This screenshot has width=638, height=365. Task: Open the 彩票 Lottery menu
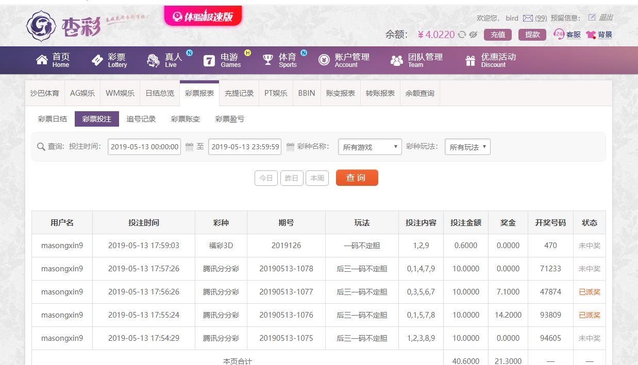tap(109, 60)
